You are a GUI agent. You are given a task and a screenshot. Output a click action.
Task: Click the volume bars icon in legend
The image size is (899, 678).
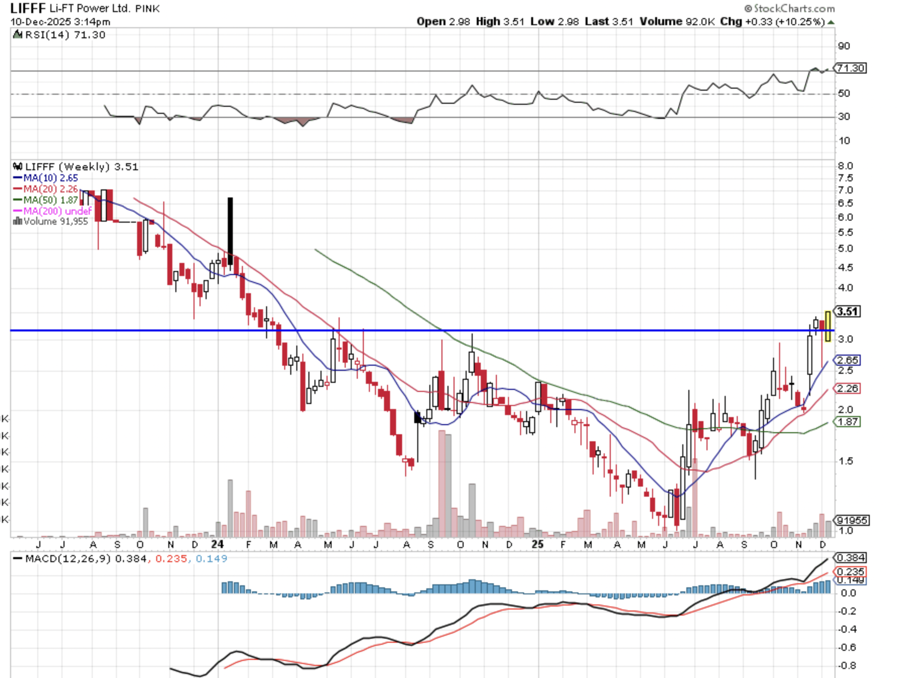(18, 221)
